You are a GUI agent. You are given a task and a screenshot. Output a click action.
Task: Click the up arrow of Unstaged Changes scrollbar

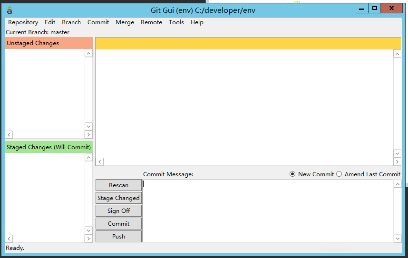89,54
